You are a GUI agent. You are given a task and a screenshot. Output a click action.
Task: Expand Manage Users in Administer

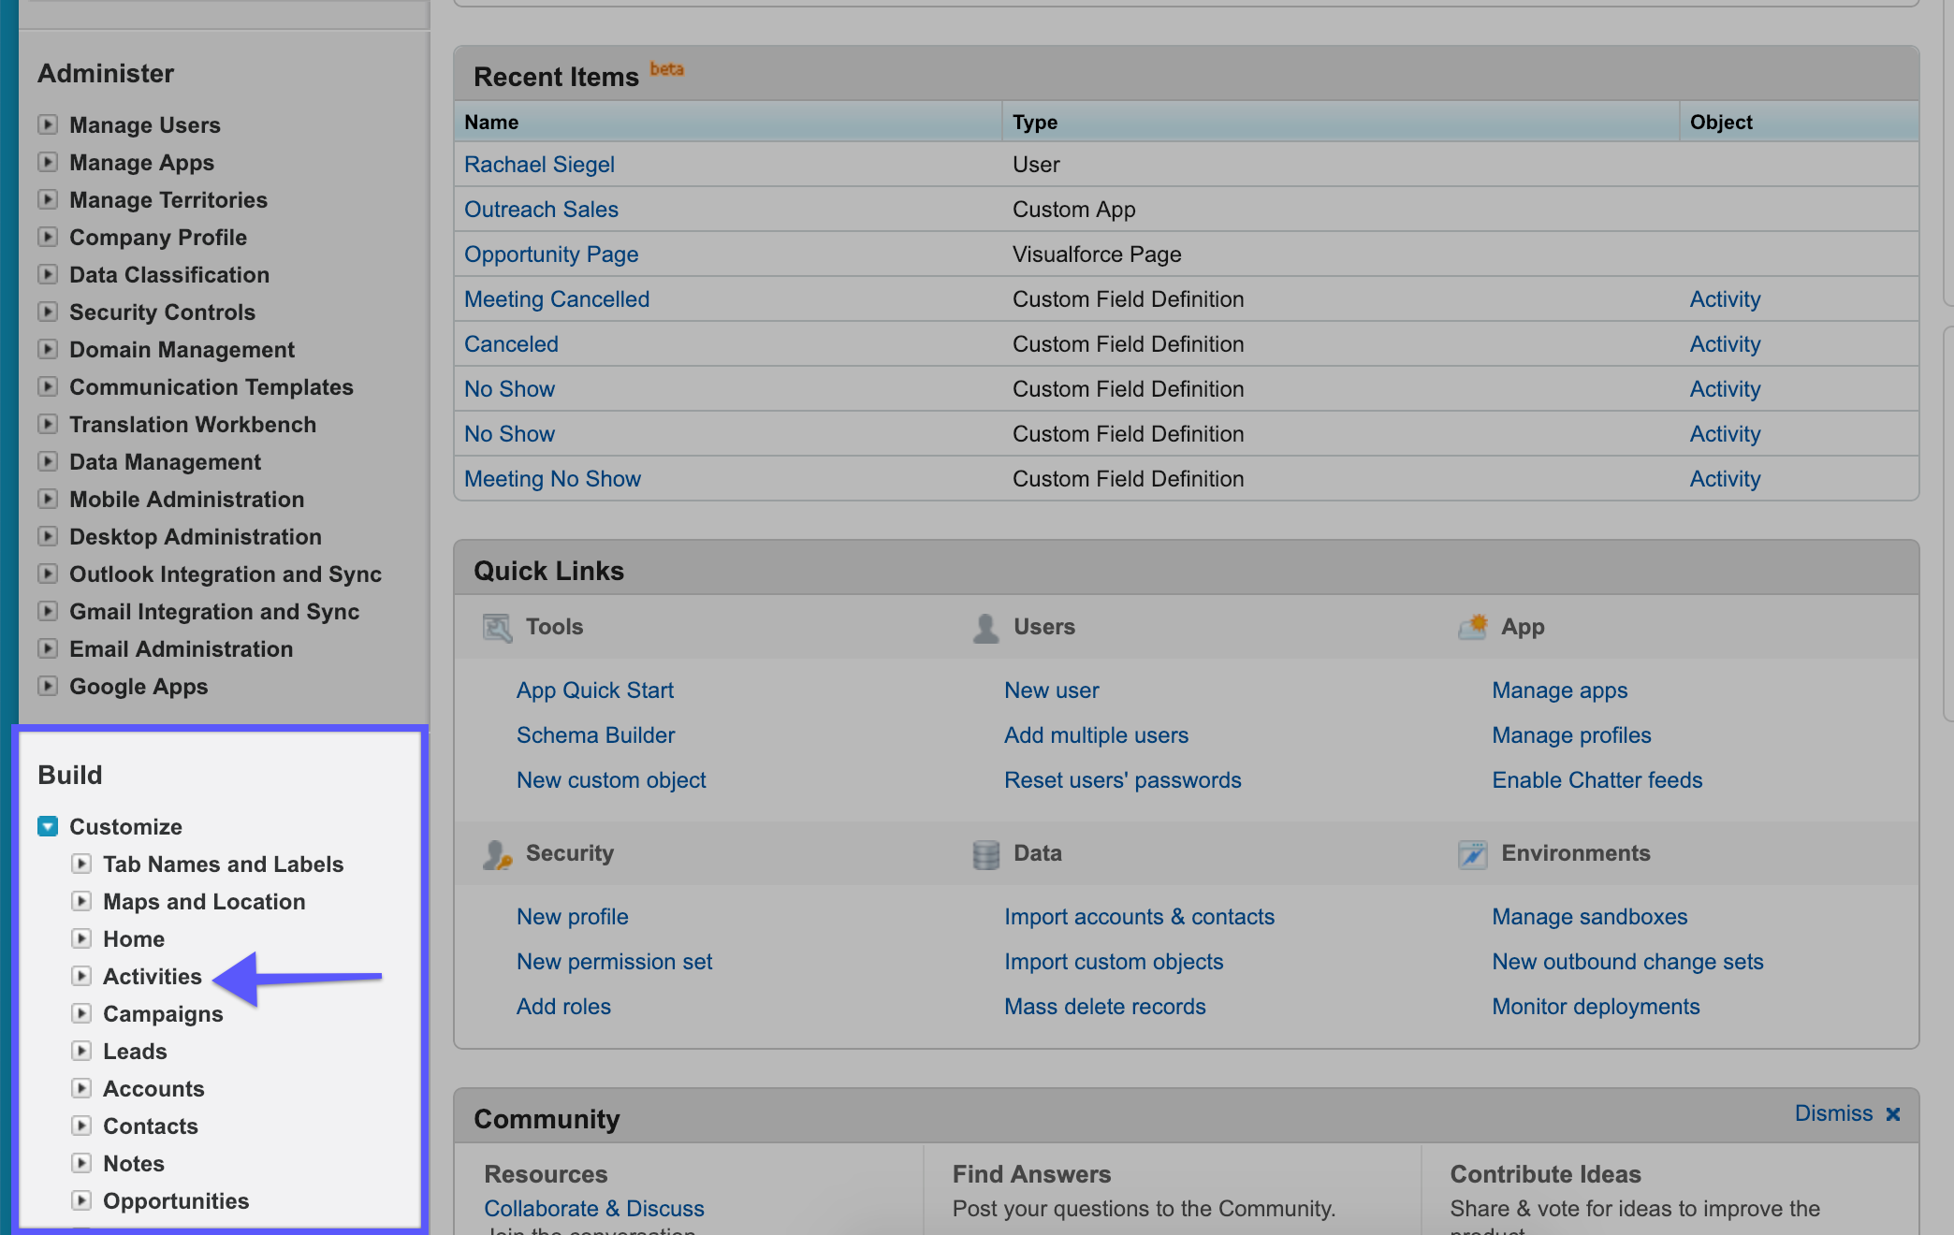(48, 124)
